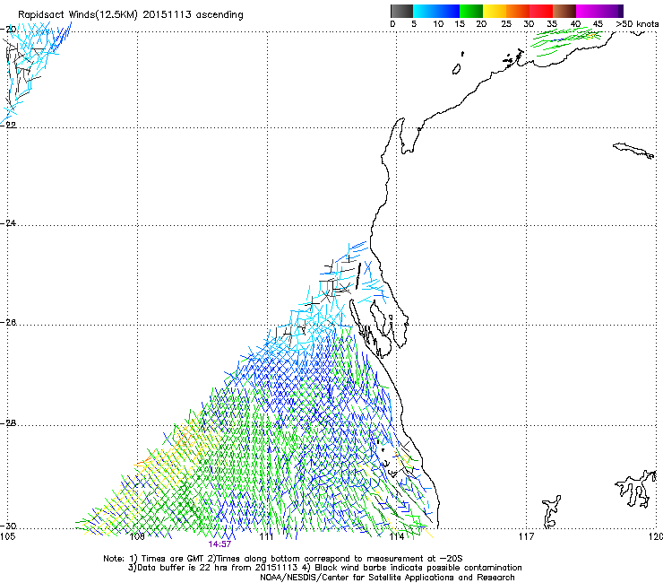Click the red 30-35 knots legend swatch

point(541,11)
